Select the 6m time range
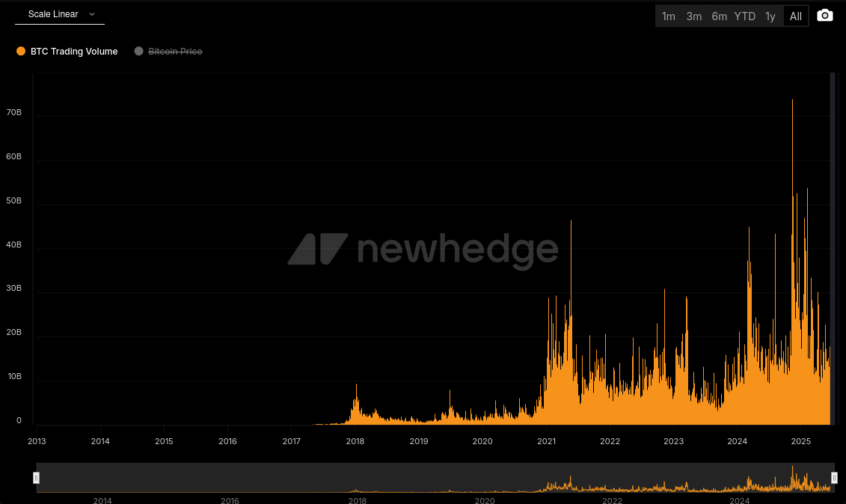Image resolution: width=846 pixels, height=504 pixels. pyautogui.click(x=719, y=16)
